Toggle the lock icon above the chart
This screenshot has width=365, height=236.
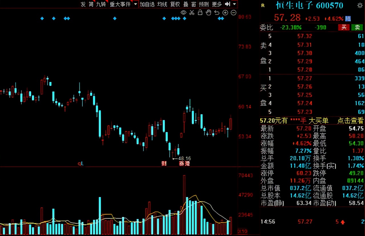click(200, 12)
